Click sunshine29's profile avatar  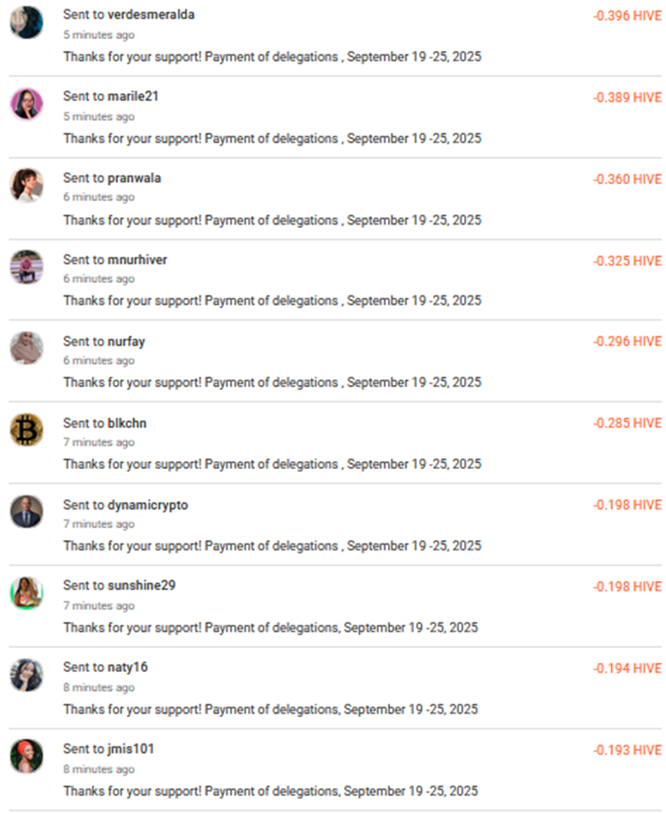(26, 593)
